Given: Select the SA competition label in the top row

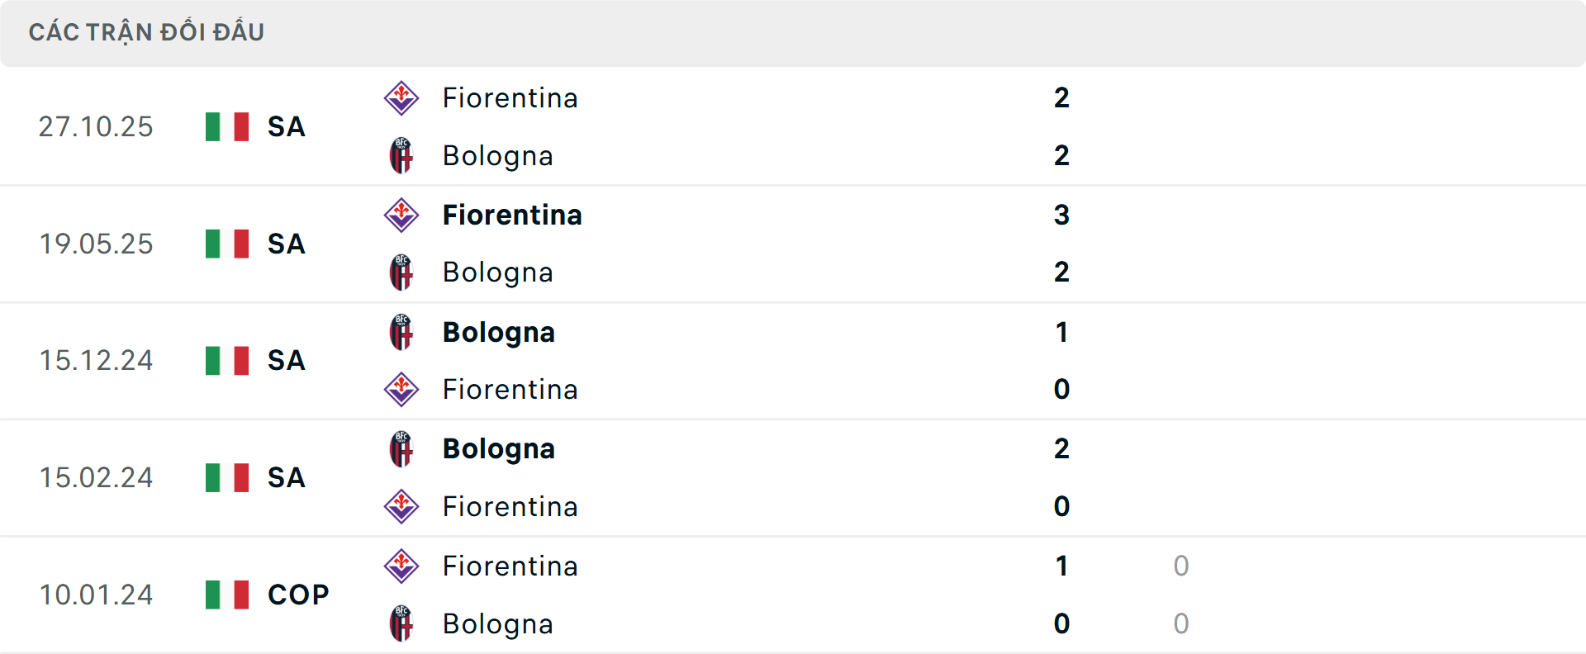Looking at the screenshot, I should pos(285,126).
